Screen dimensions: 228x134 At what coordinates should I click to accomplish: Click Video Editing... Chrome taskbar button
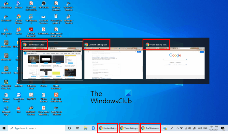129,128
